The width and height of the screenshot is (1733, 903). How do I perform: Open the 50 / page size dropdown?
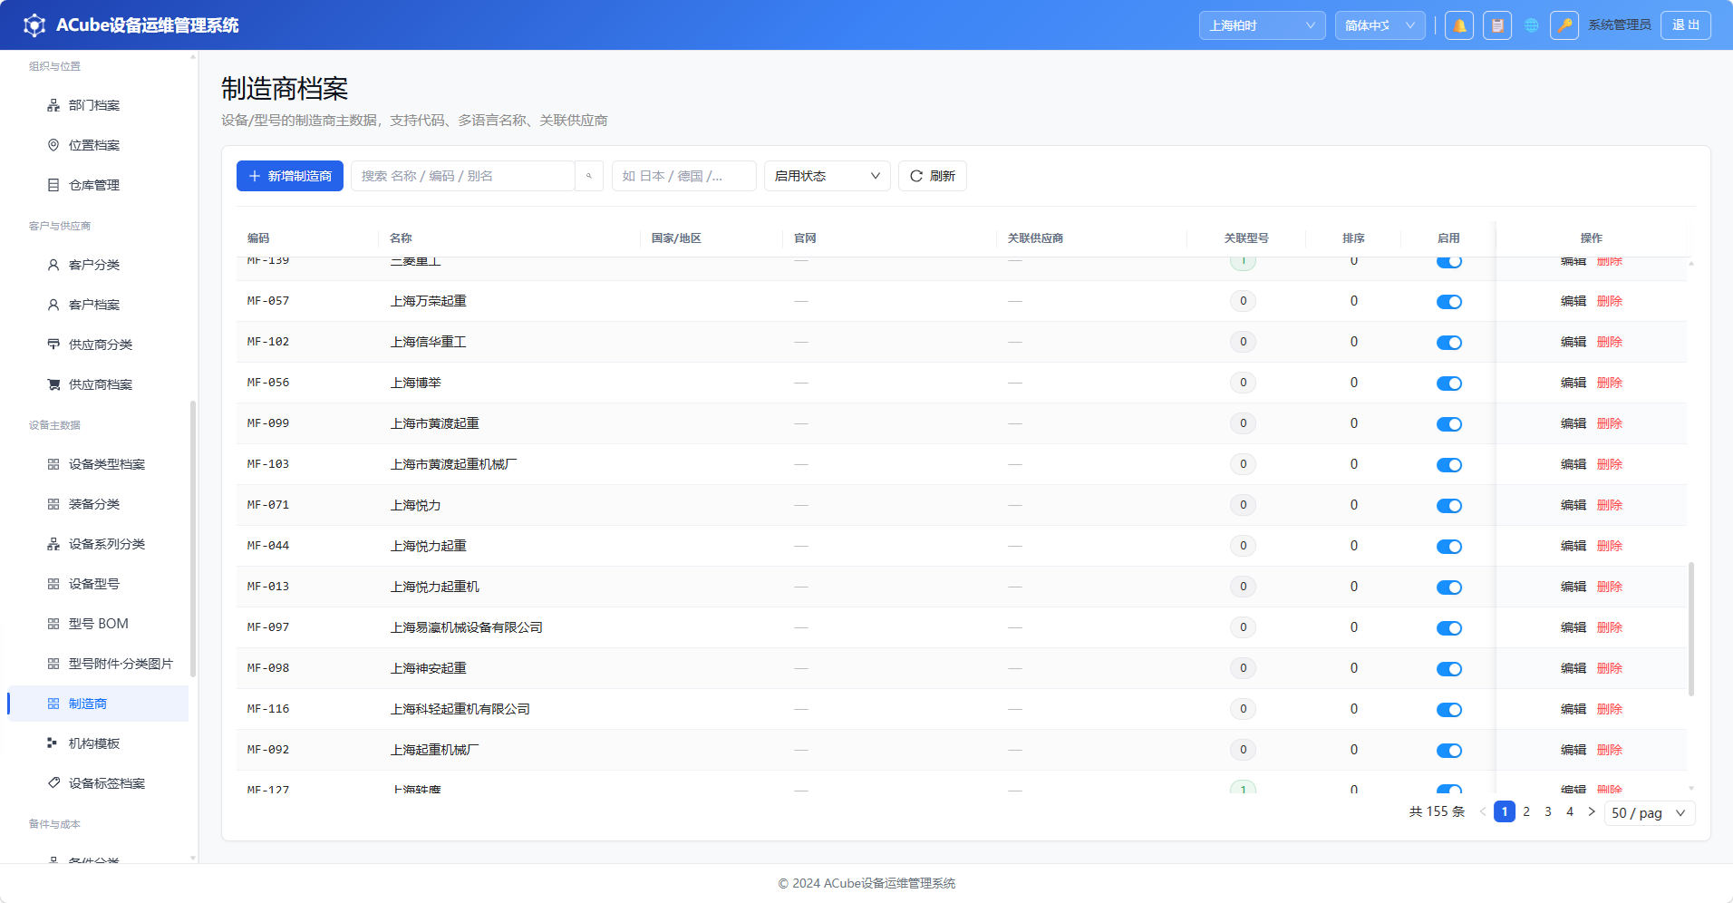click(x=1650, y=813)
